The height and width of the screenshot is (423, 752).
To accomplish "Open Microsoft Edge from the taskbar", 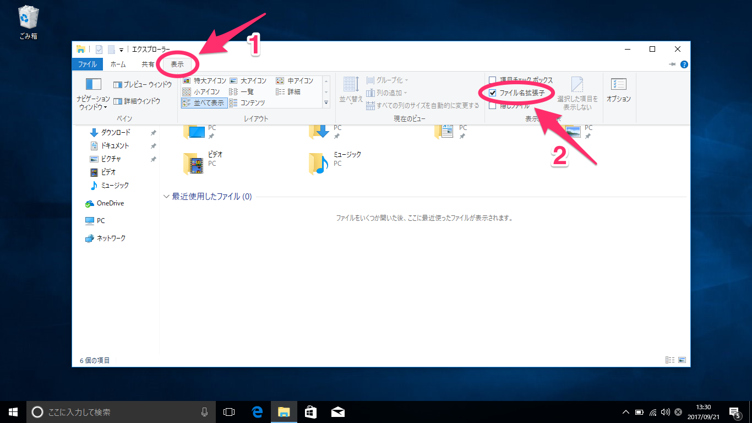I will click(257, 411).
